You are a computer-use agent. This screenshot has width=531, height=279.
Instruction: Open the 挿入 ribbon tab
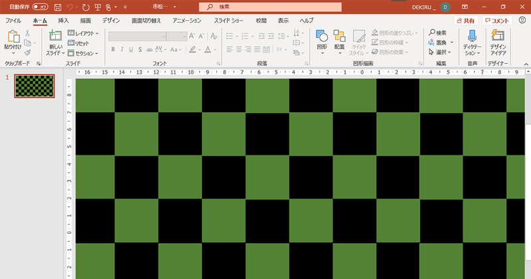click(63, 21)
